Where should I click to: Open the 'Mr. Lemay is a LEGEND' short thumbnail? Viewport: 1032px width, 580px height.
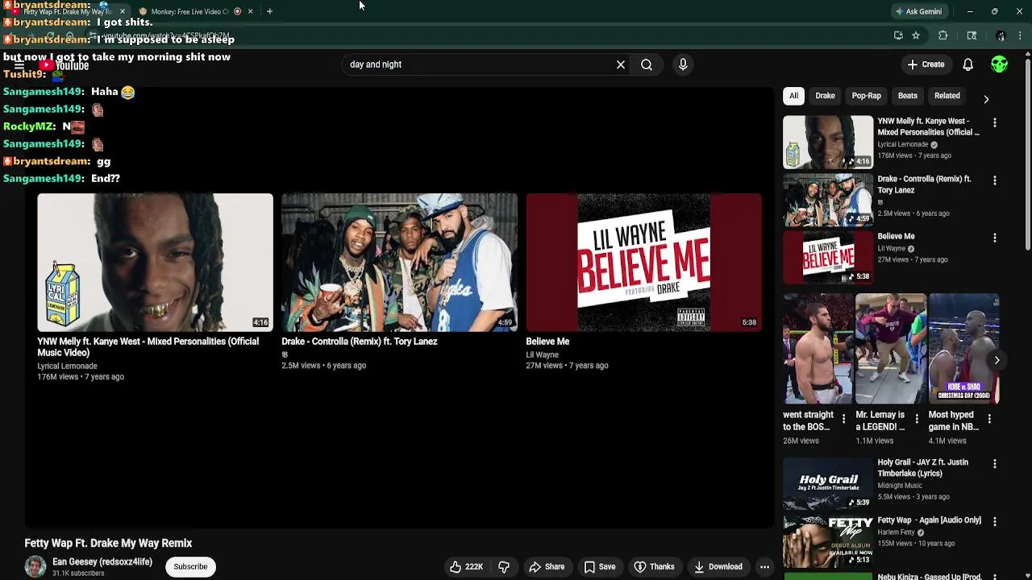890,348
